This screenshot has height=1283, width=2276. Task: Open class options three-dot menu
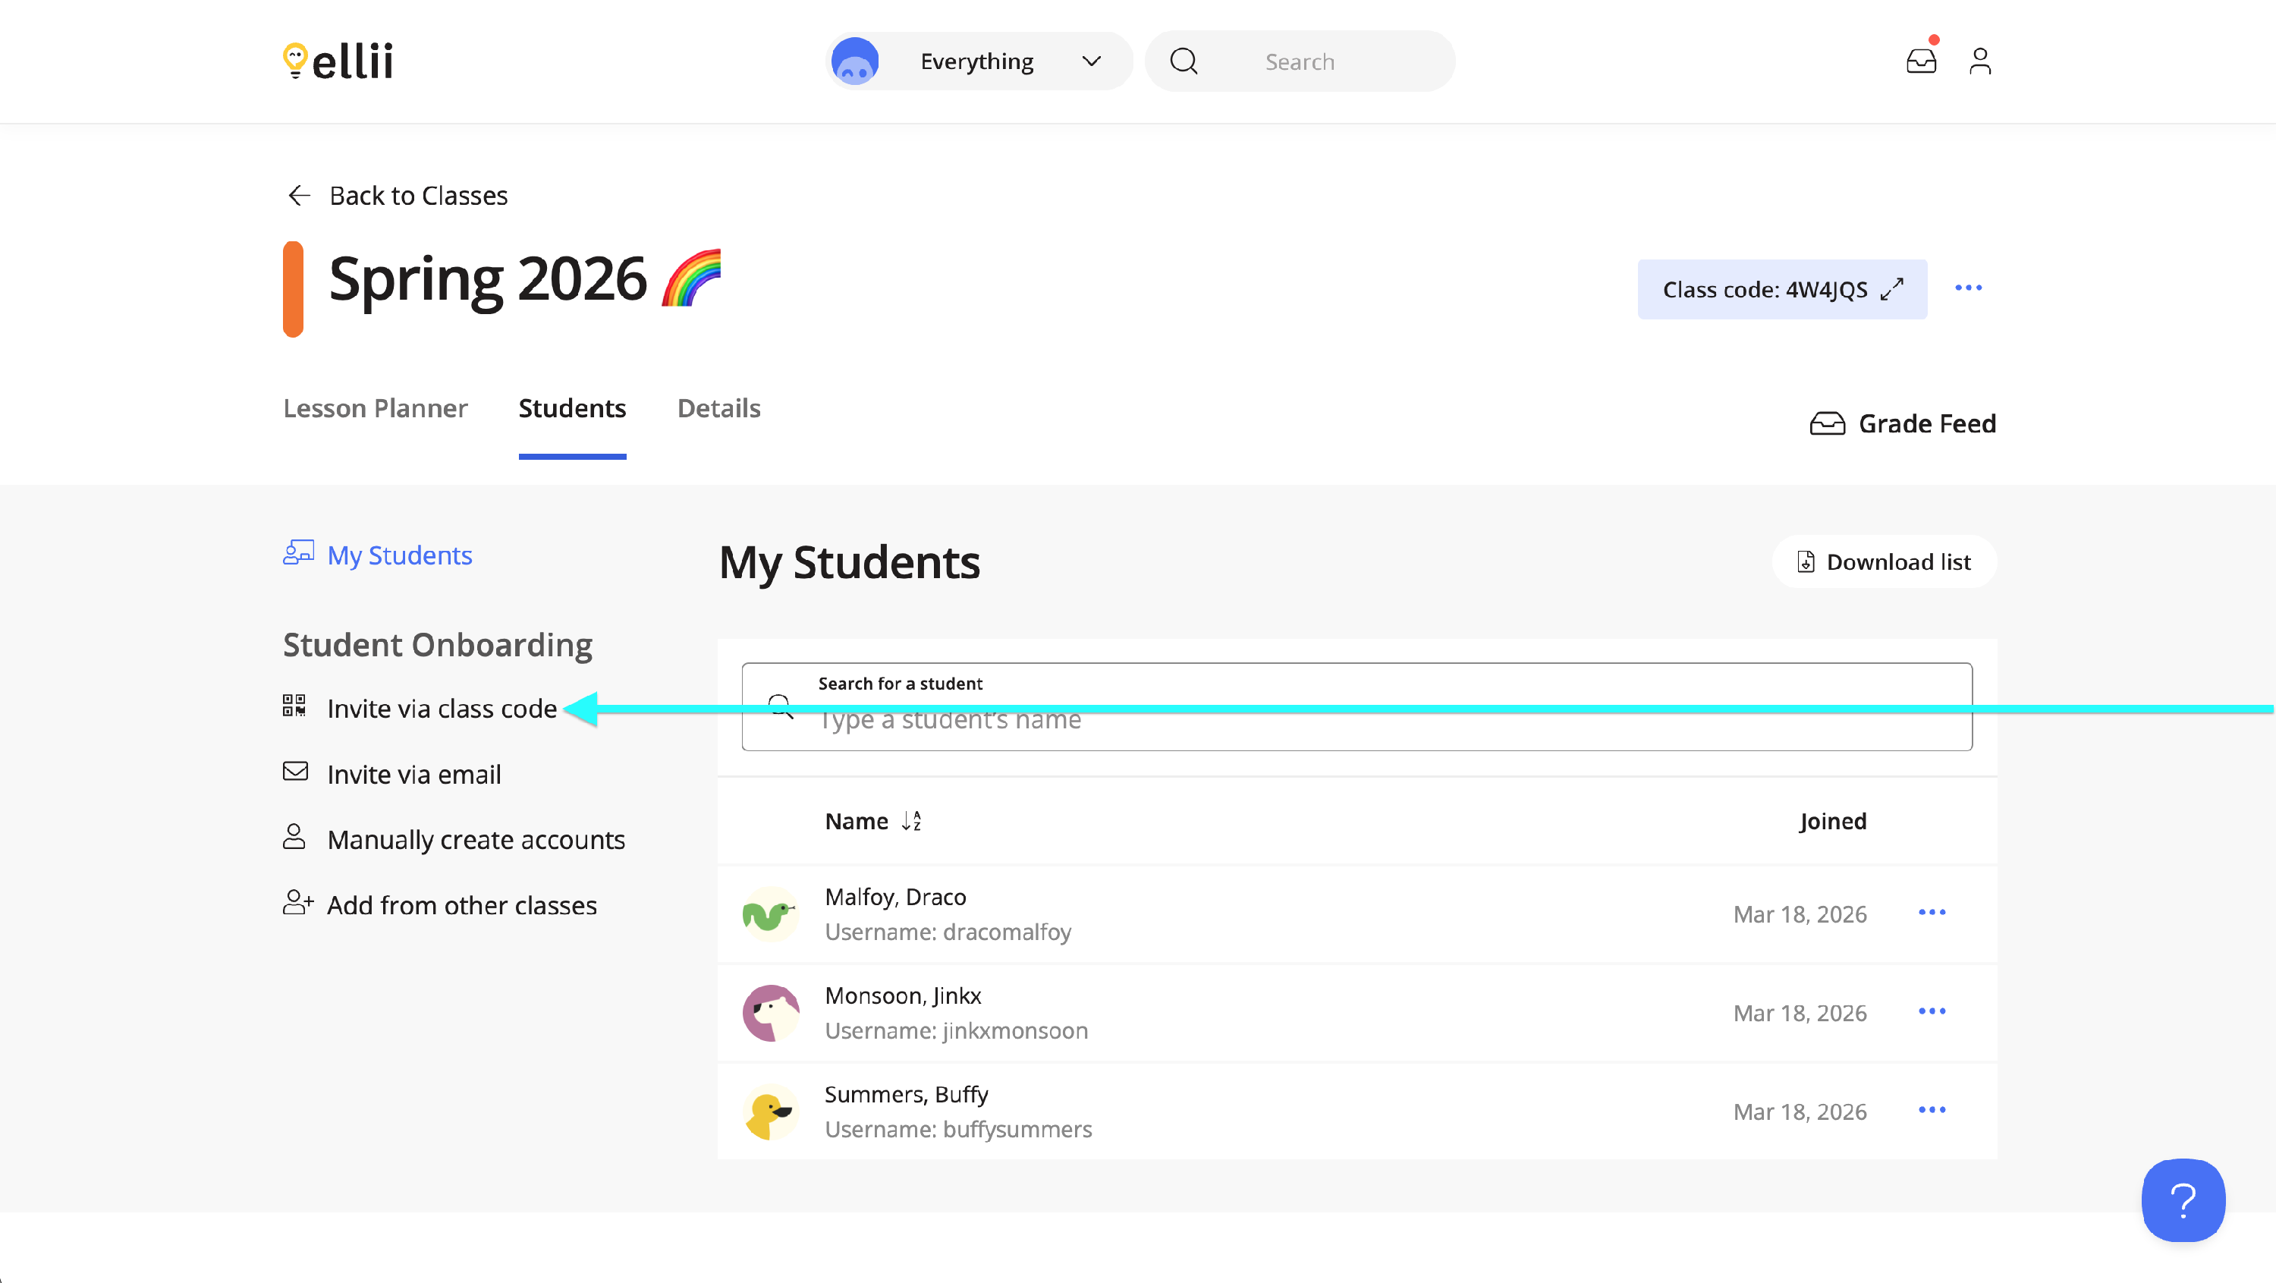click(x=1968, y=288)
